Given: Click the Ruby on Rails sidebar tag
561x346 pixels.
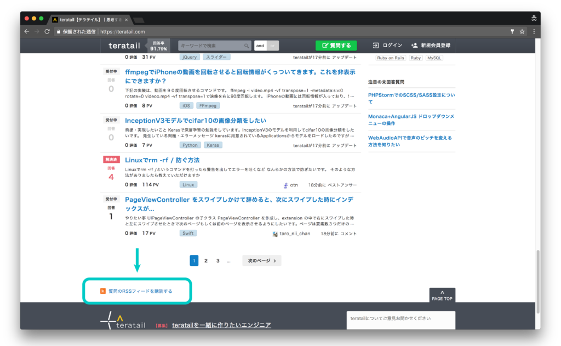Looking at the screenshot, I should point(390,58).
